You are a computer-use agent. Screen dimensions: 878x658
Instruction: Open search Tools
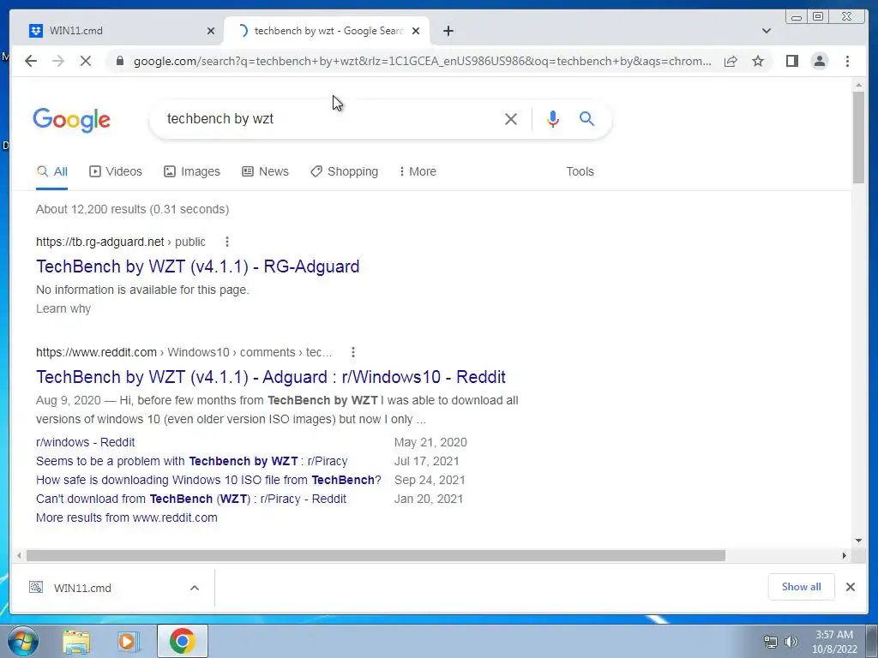click(580, 171)
